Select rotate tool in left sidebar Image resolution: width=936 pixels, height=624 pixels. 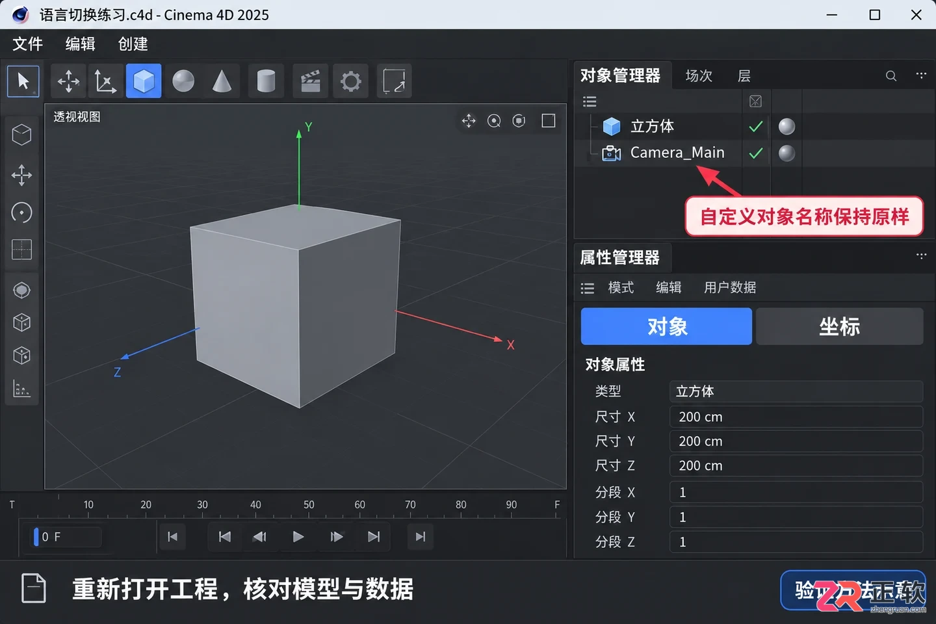[21, 213]
